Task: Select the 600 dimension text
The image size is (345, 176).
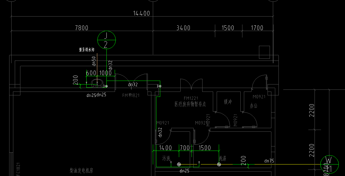Action: click(x=91, y=73)
